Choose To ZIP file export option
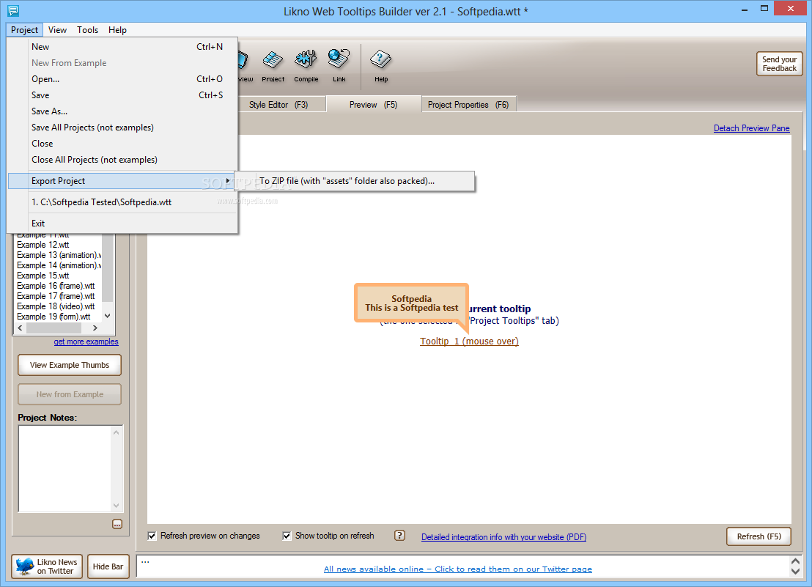The image size is (812, 587). (354, 181)
